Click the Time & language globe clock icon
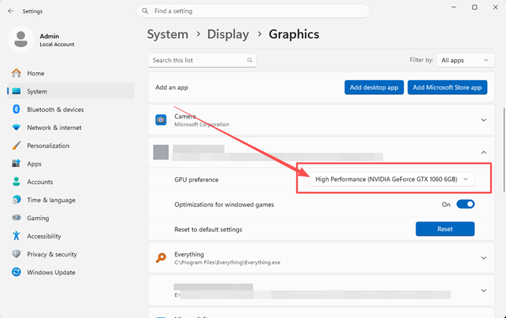This screenshot has height=318, width=506. click(x=16, y=199)
